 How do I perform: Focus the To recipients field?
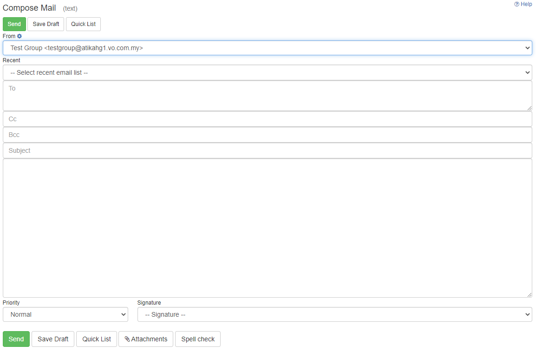[268, 96]
